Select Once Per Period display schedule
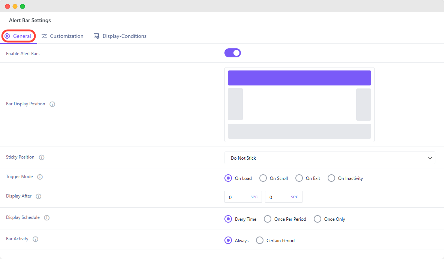 coord(268,219)
